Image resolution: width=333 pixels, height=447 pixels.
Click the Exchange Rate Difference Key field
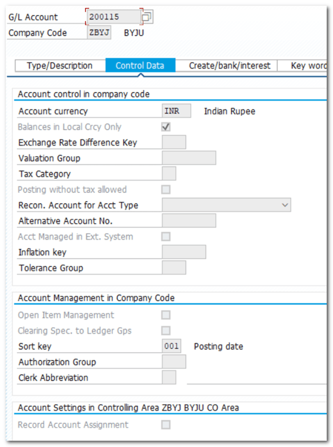(x=174, y=142)
